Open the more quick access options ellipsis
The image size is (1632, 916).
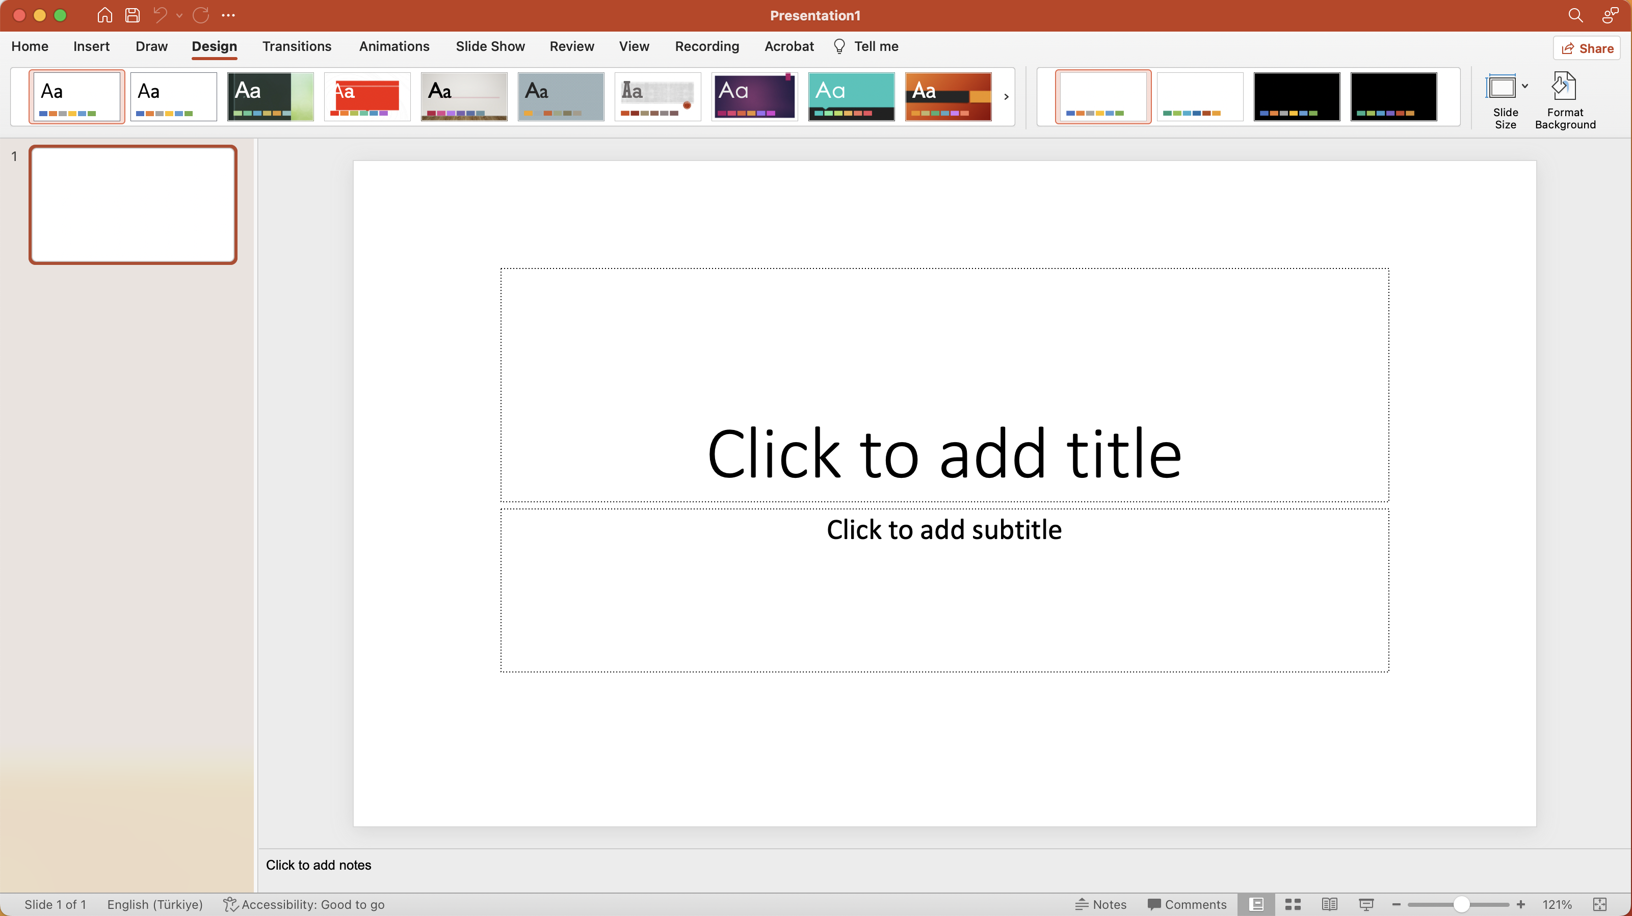[228, 15]
